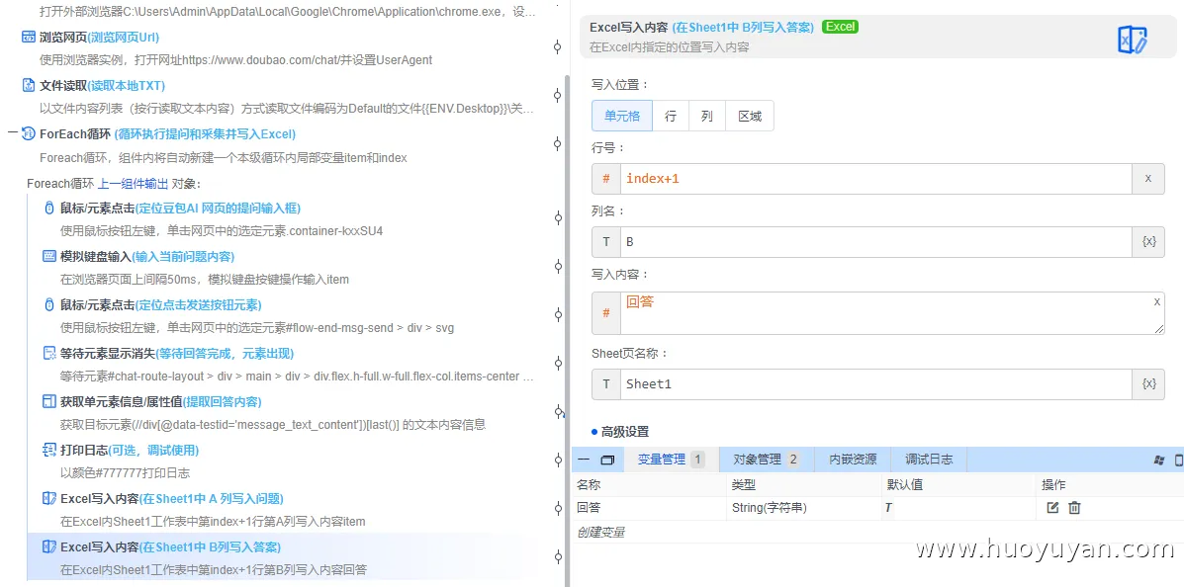1184x587 pixels.
Task: Click the ForEach循环 loop icon
Action: coord(29,133)
